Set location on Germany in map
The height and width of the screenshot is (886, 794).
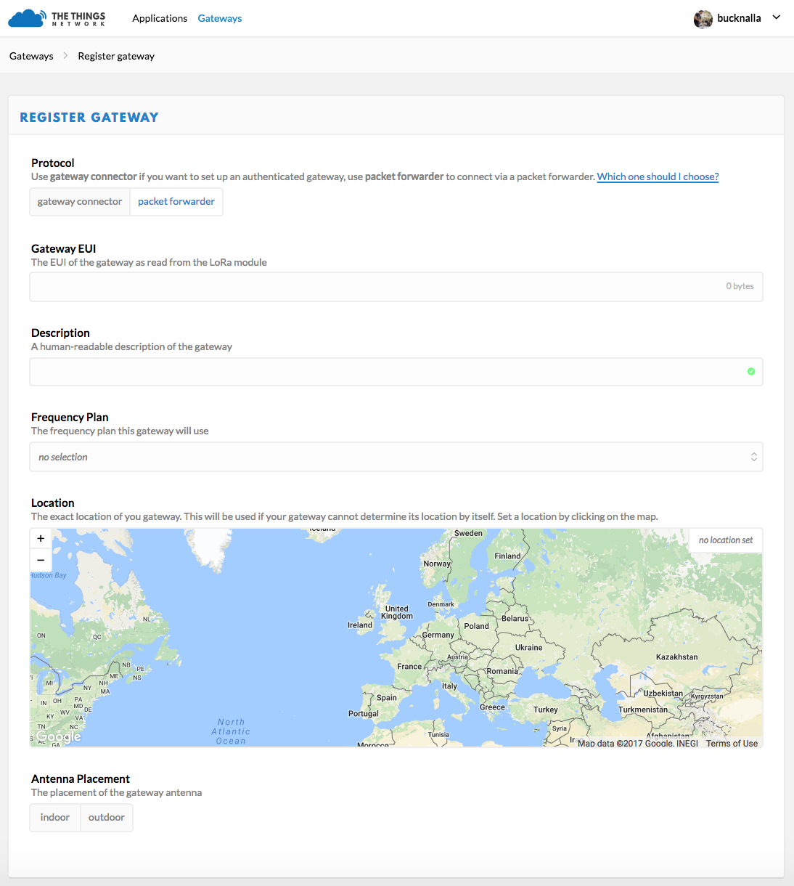pos(438,635)
